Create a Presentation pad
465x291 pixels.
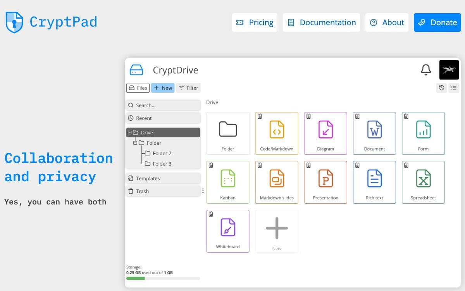325,182
